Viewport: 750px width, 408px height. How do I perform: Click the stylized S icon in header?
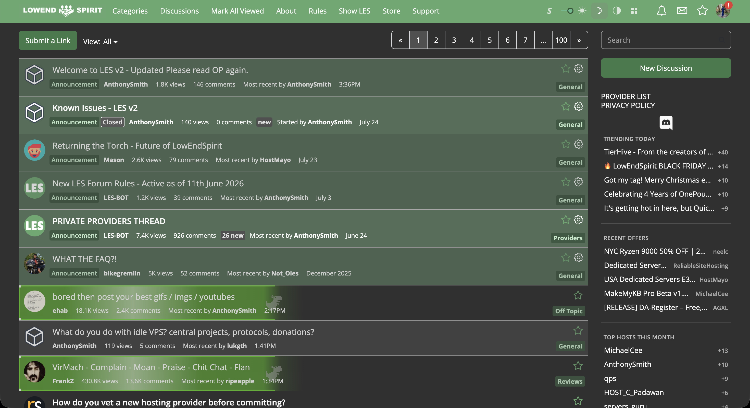[x=549, y=11]
